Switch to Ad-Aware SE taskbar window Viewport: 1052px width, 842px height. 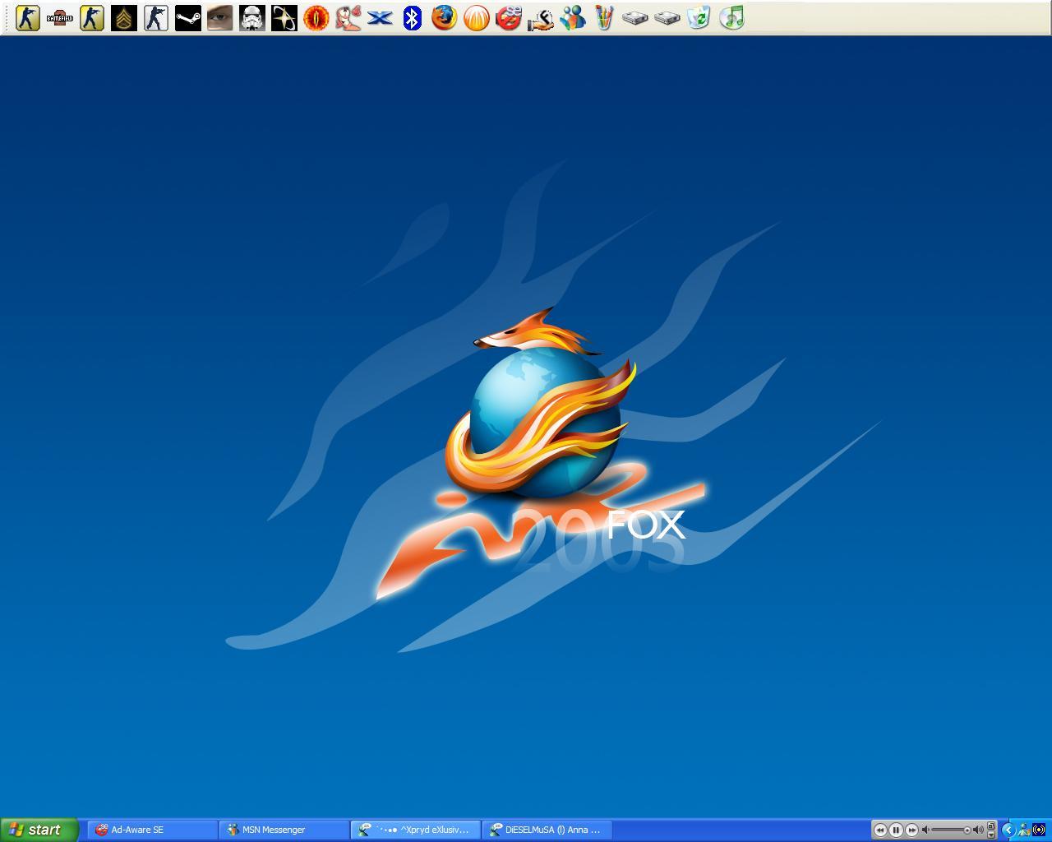[153, 830]
